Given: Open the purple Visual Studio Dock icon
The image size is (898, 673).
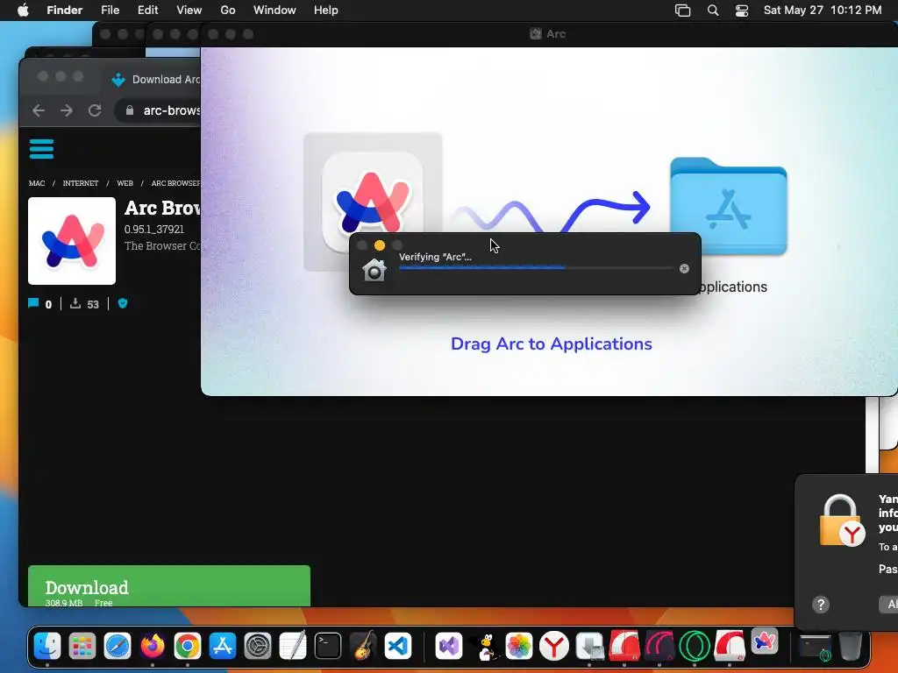Looking at the screenshot, I should pyautogui.click(x=449, y=646).
